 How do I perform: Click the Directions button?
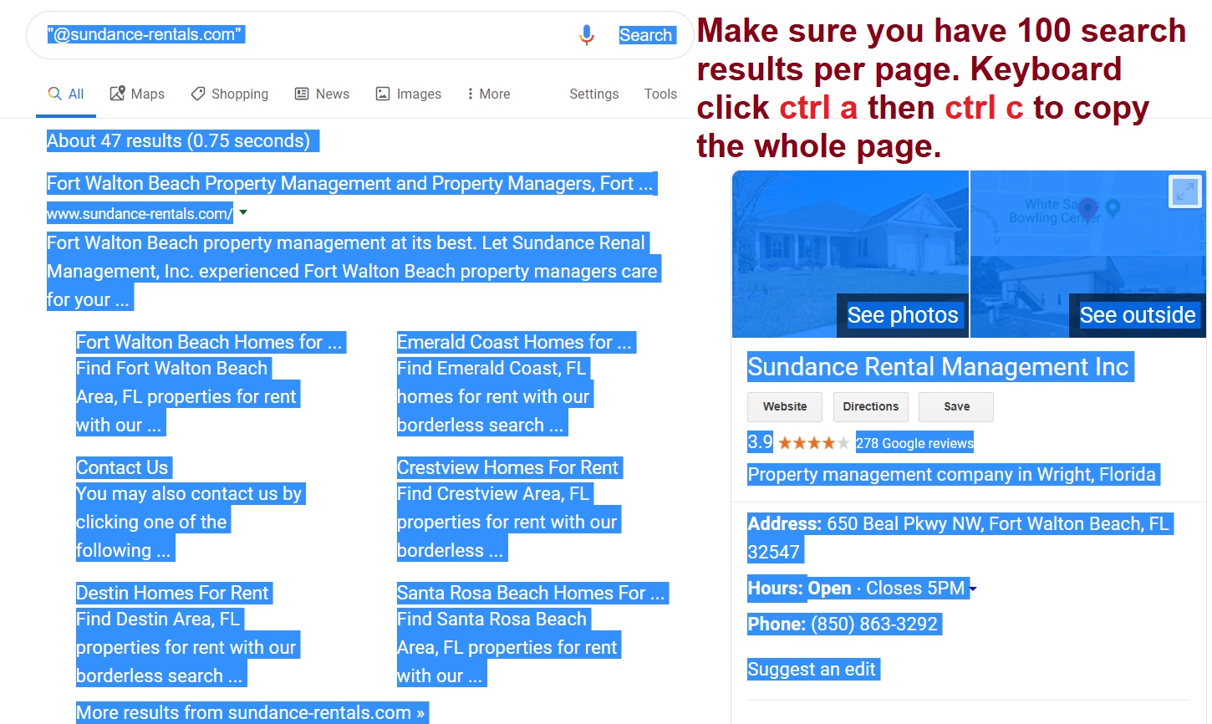870,407
